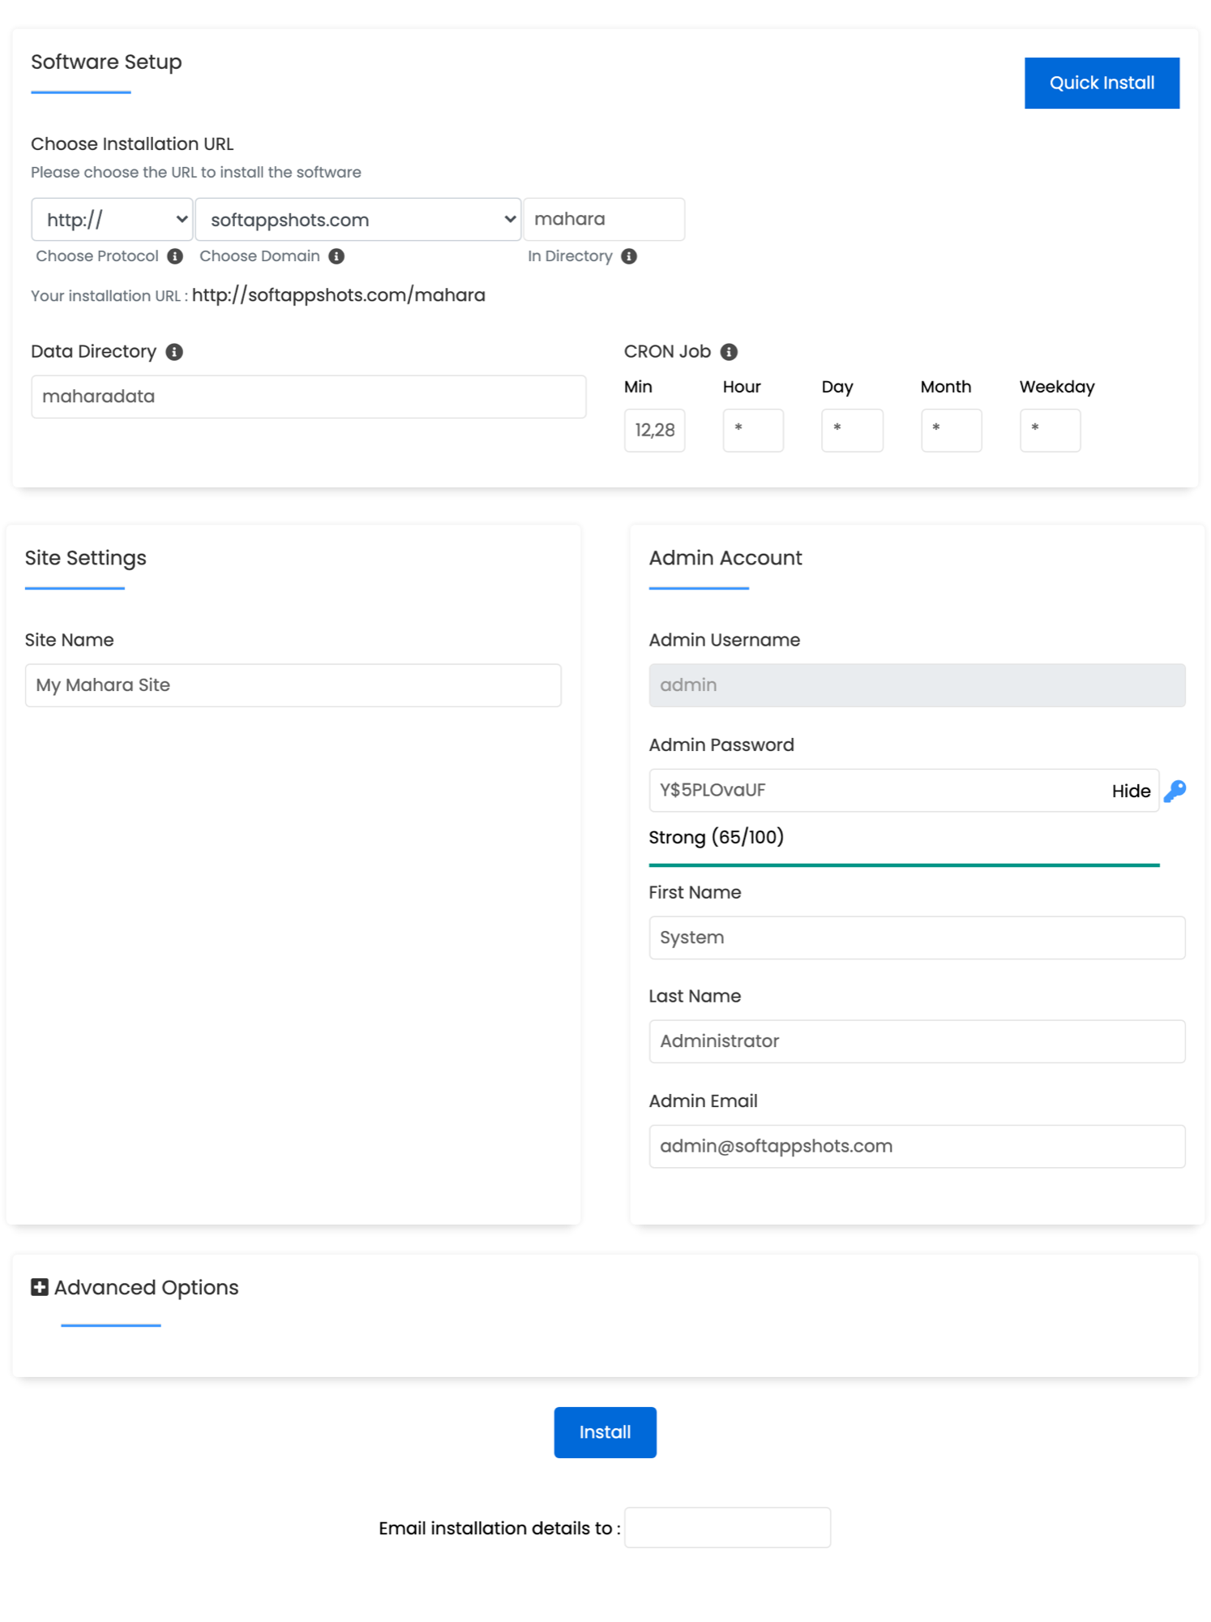Click the Site Name field
Image resolution: width=1211 pixels, height=1622 pixels.
click(x=293, y=685)
